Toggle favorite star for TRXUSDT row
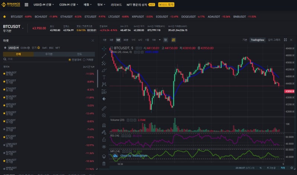 point(4,129)
